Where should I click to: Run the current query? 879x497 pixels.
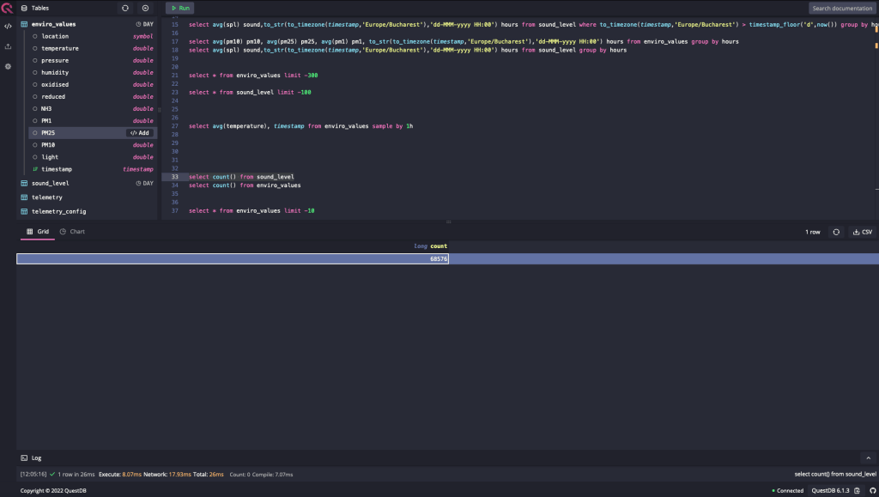(179, 8)
